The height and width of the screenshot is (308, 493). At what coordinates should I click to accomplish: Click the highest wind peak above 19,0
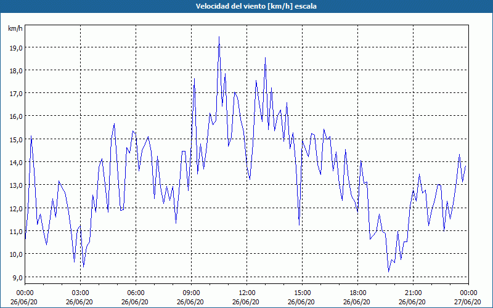219,37
